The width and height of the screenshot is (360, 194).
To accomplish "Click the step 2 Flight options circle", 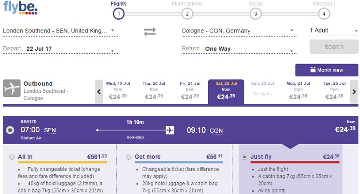I will [x=187, y=14].
